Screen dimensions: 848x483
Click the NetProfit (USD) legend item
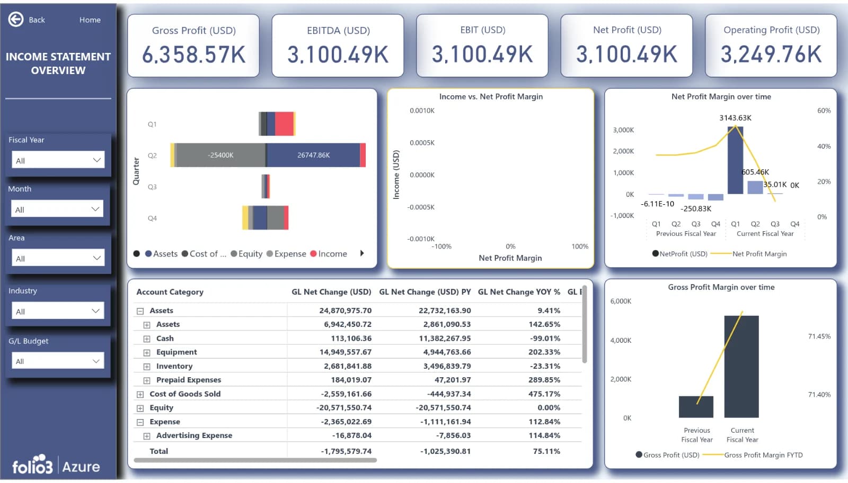(x=680, y=254)
